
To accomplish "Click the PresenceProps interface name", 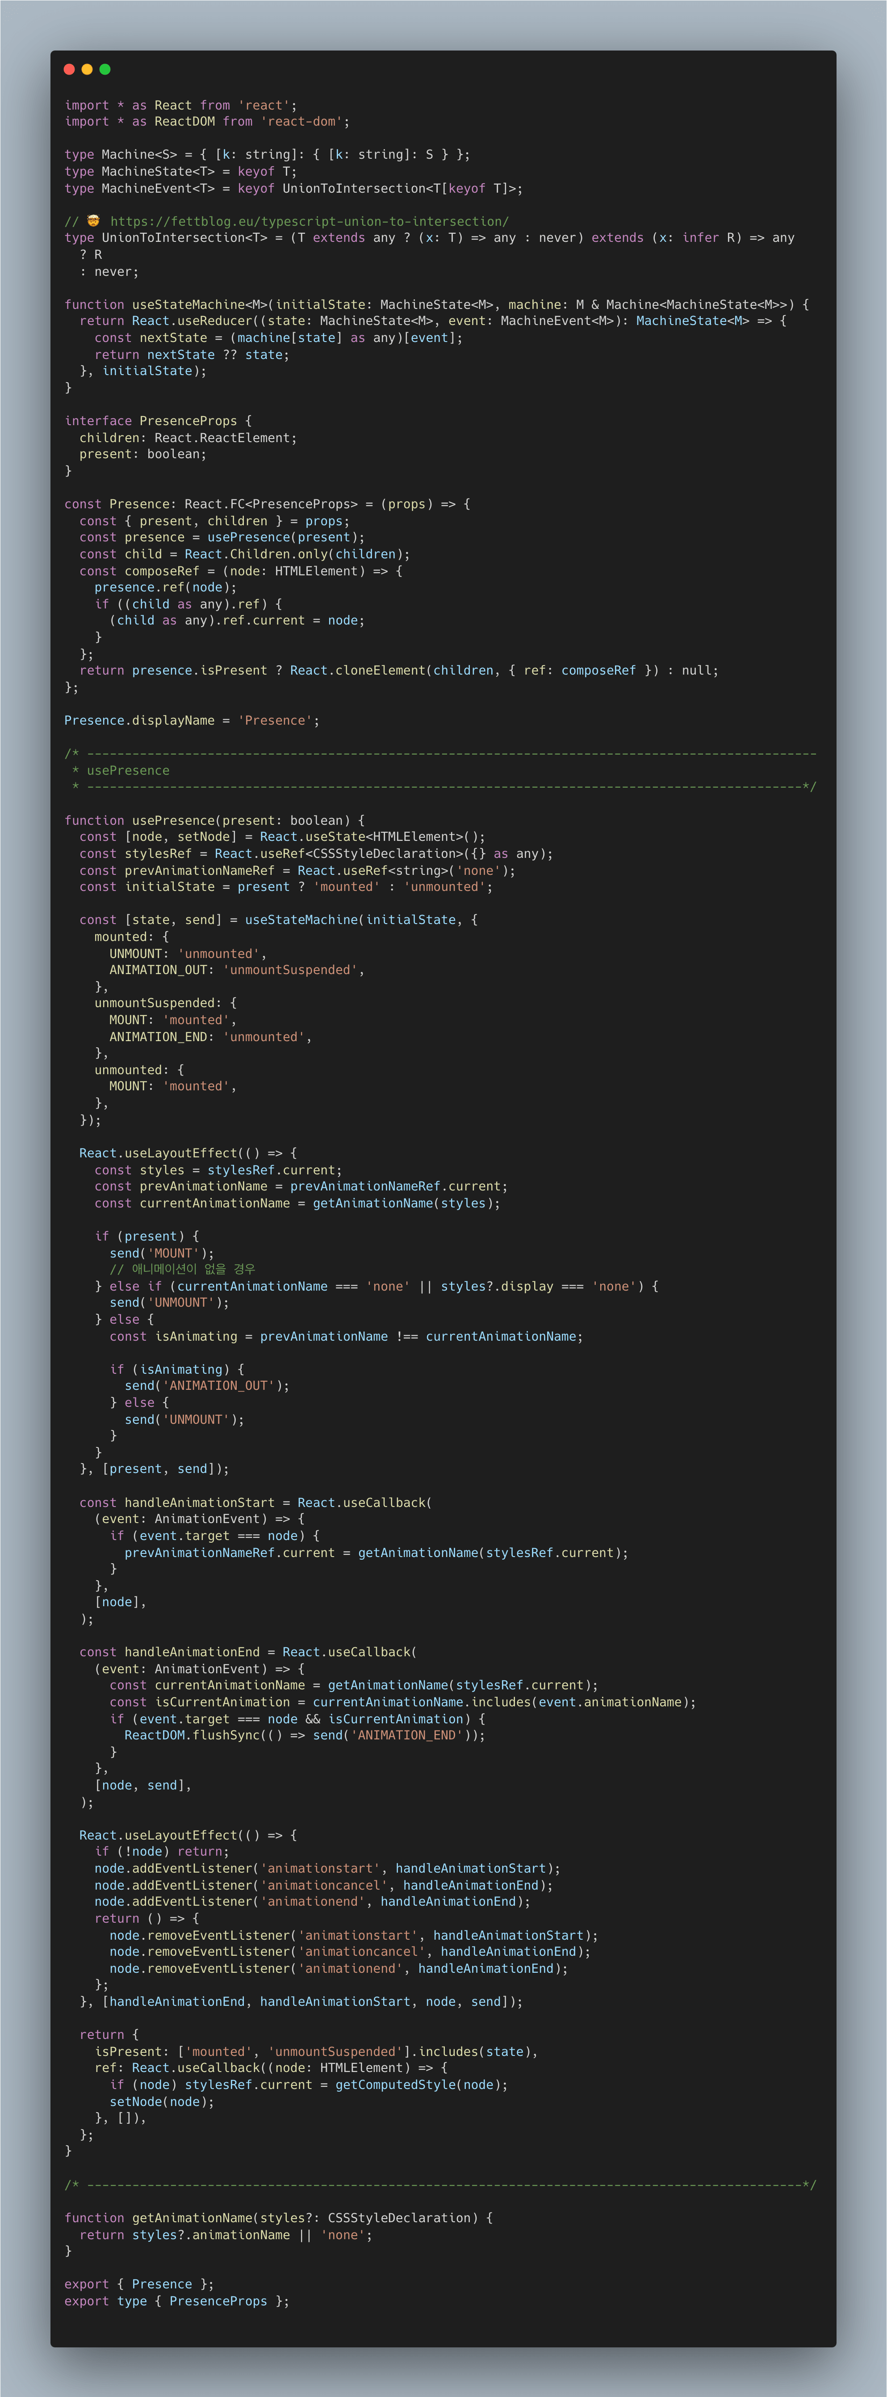I will [188, 421].
